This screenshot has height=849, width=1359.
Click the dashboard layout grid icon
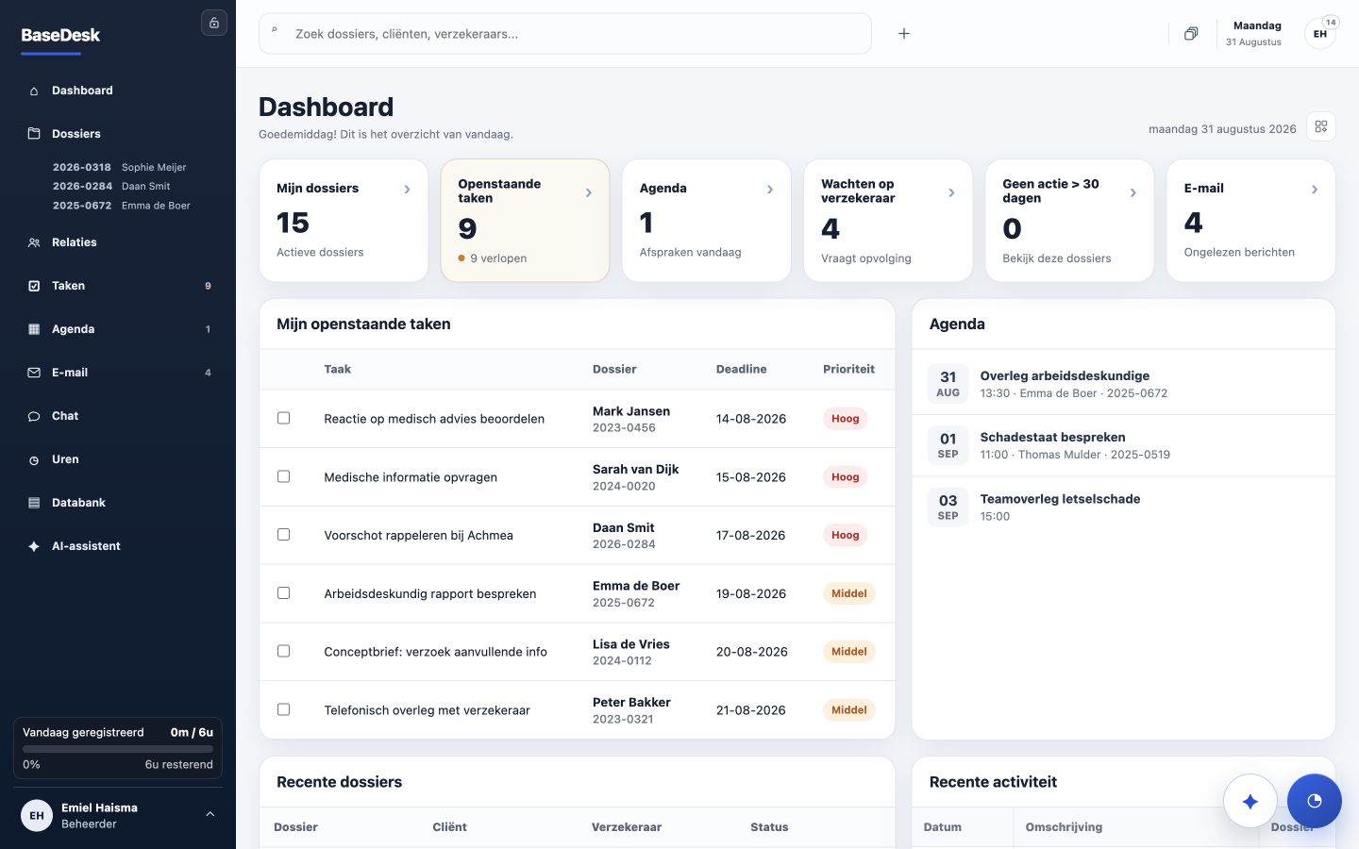(1321, 126)
